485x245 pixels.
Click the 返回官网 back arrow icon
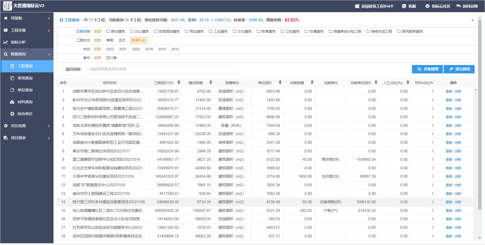(x=458, y=6)
